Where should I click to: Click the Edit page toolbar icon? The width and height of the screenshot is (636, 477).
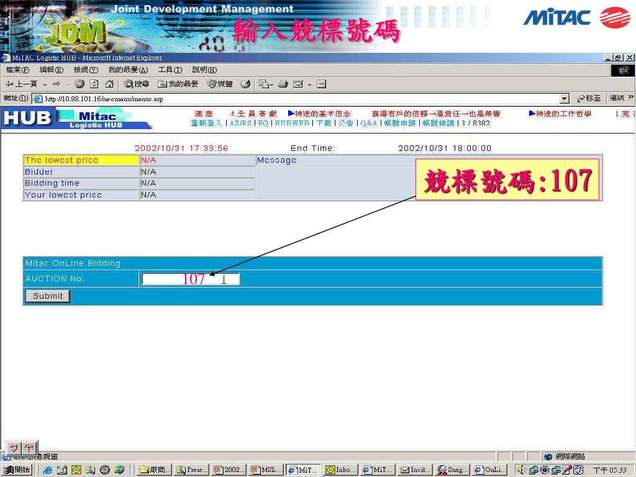pyautogui.click(x=298, y=84)
